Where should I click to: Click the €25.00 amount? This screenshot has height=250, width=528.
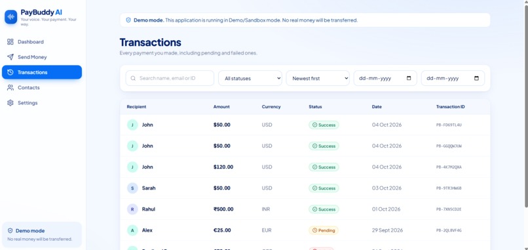pos(222,230)
